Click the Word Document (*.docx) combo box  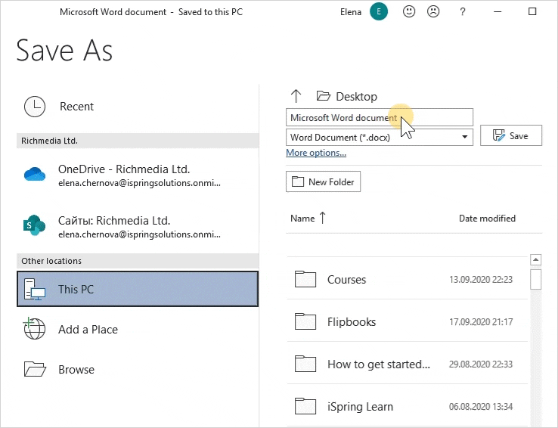[380, 137]
